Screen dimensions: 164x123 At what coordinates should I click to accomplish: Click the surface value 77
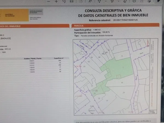coord(60,67)
